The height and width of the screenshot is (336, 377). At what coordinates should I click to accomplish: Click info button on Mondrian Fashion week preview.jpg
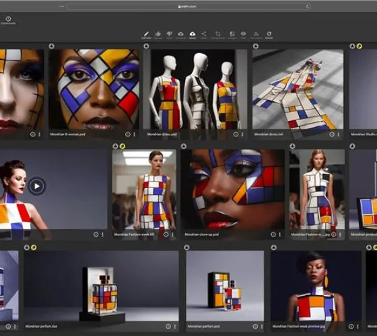[x=351, y=327]
